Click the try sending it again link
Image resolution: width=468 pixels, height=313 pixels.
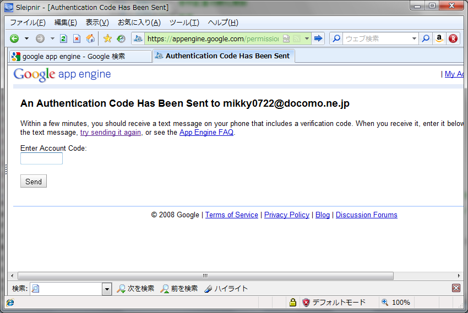[x=111, y=133]
